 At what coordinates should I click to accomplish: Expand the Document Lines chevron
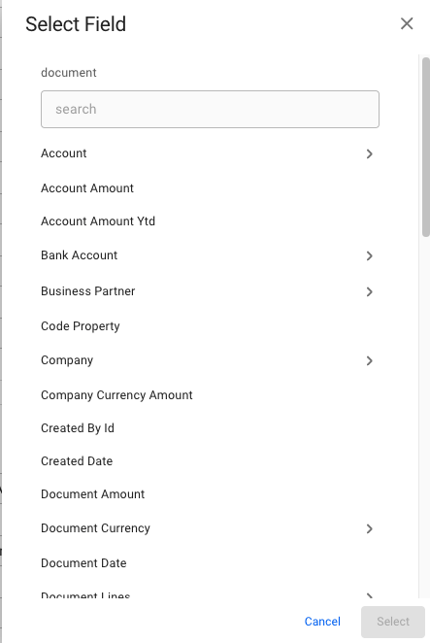point(369,595)
